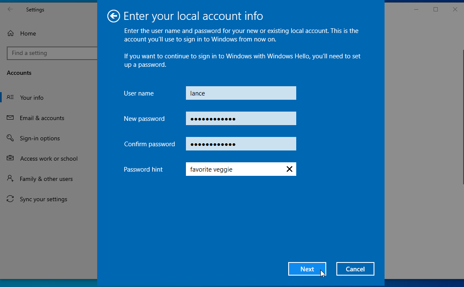Click the Access work or school briefcase icon
464x287 pixels.
tap(11, 158)
